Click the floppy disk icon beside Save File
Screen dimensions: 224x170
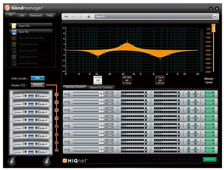point(14,32)
